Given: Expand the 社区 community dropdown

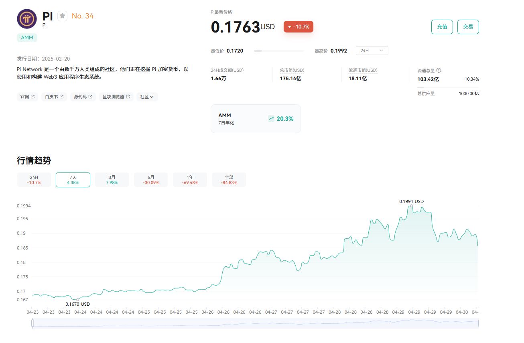Looking at the screenshot, I should (x=147, y=97).
